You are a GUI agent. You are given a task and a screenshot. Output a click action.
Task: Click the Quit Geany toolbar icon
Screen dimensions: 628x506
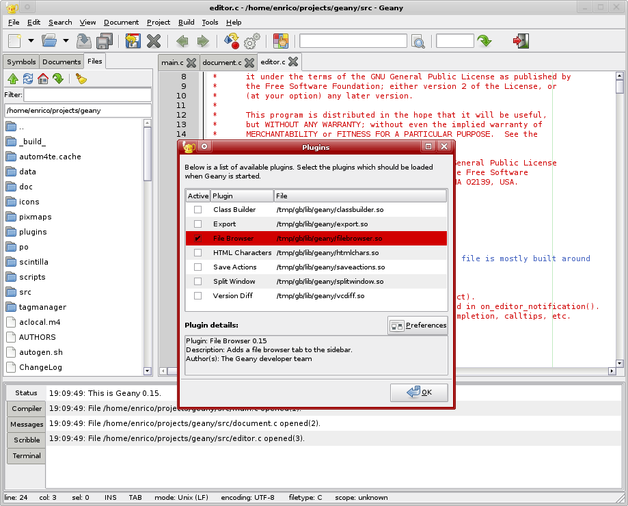coord(521,41)
